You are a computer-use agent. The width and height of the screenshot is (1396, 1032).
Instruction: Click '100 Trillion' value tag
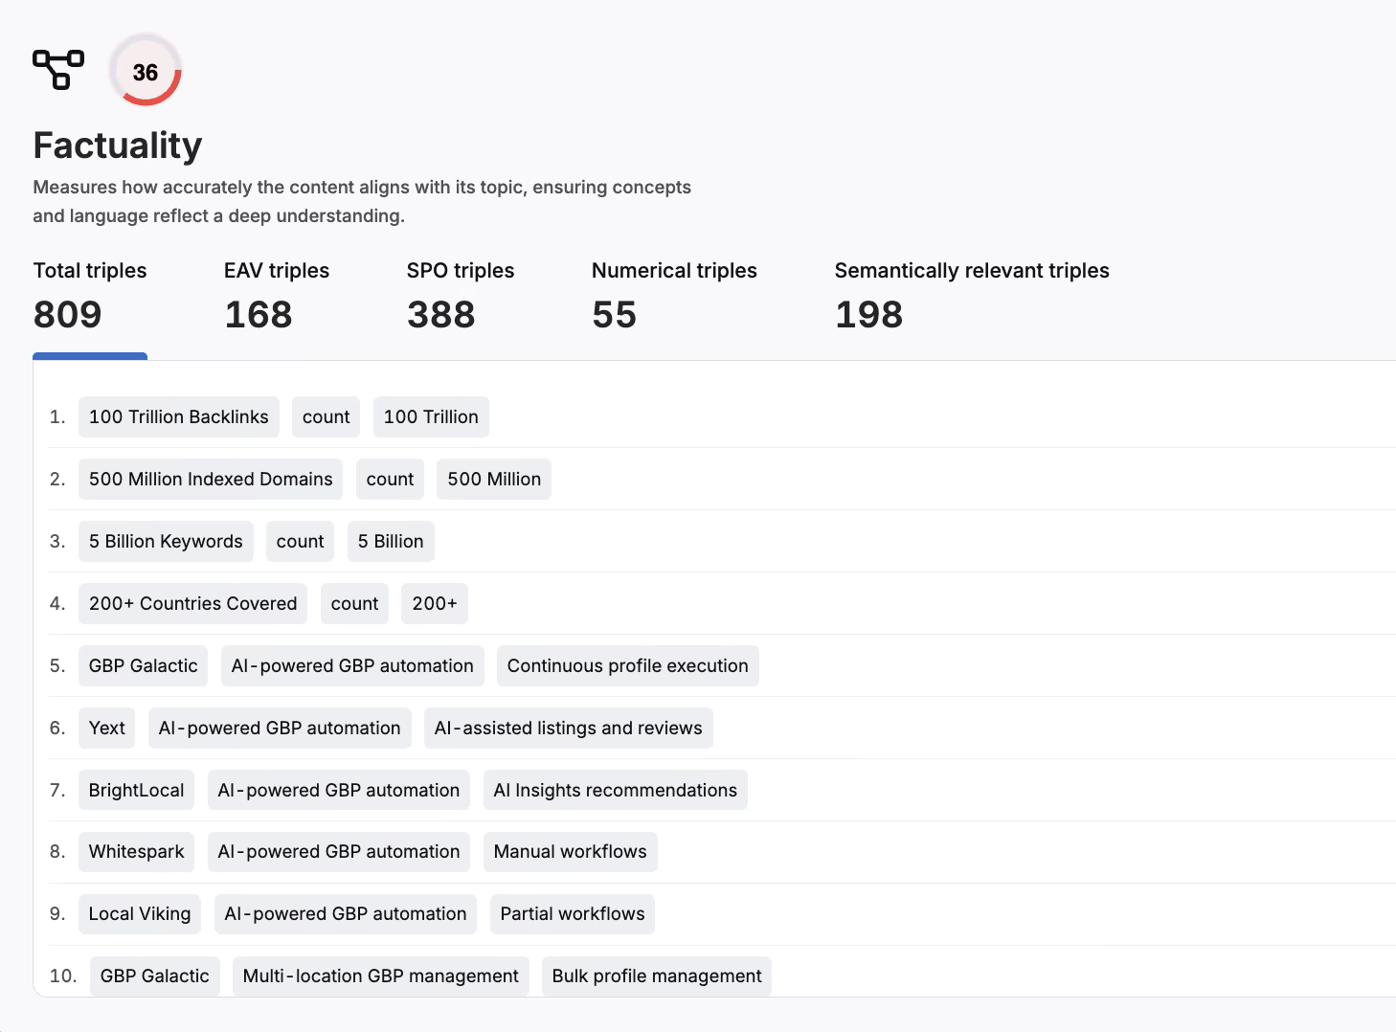pyautogui.click(x=431, y=417)
